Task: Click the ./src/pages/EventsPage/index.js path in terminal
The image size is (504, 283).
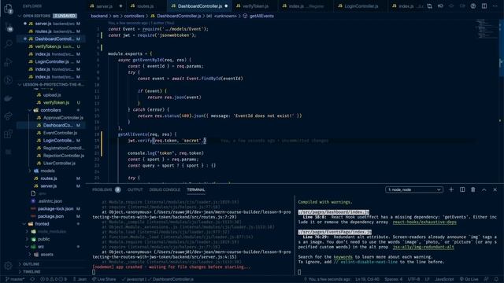Action: pos(335,232)
